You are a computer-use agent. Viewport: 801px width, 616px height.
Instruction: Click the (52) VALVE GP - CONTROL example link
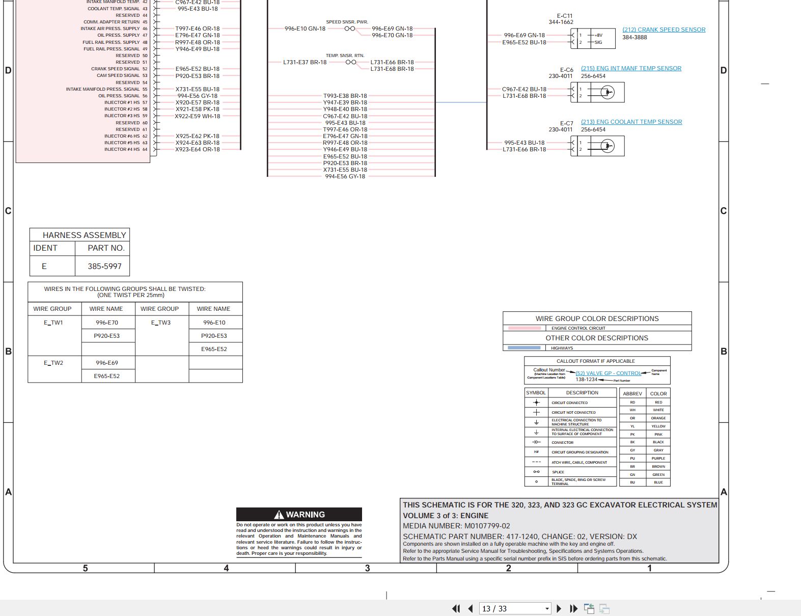coord(608,373)
